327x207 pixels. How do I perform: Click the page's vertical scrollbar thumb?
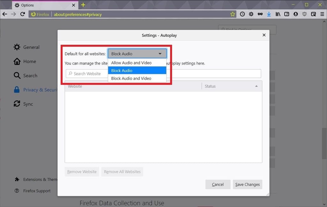[x=324, y=144]
